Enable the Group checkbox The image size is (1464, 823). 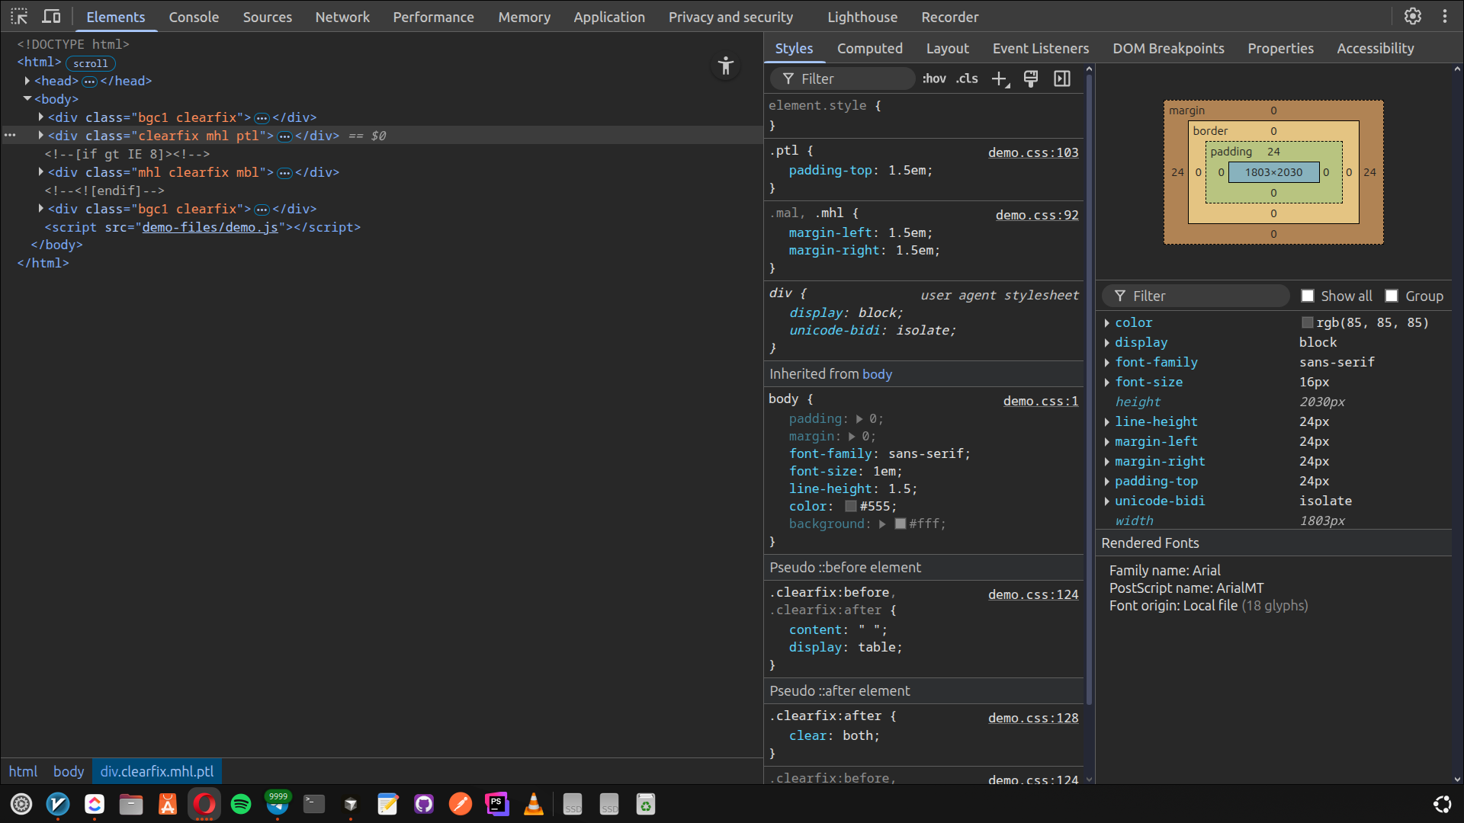point(1392,296)
